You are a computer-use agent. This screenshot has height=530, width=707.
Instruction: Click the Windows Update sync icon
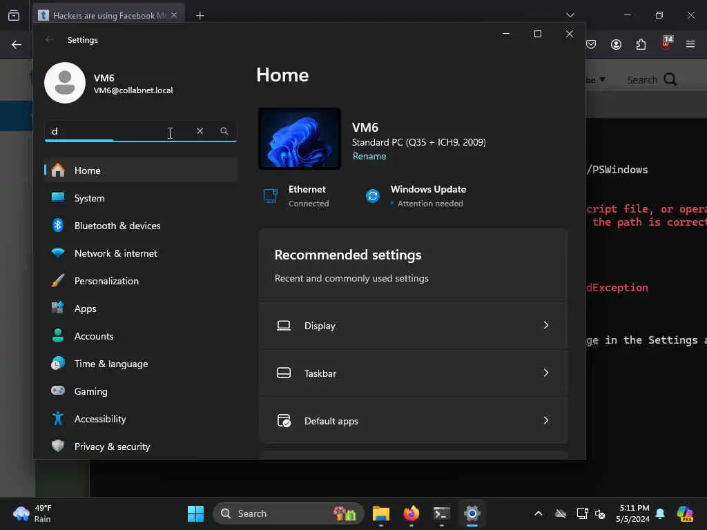point(372,196)
